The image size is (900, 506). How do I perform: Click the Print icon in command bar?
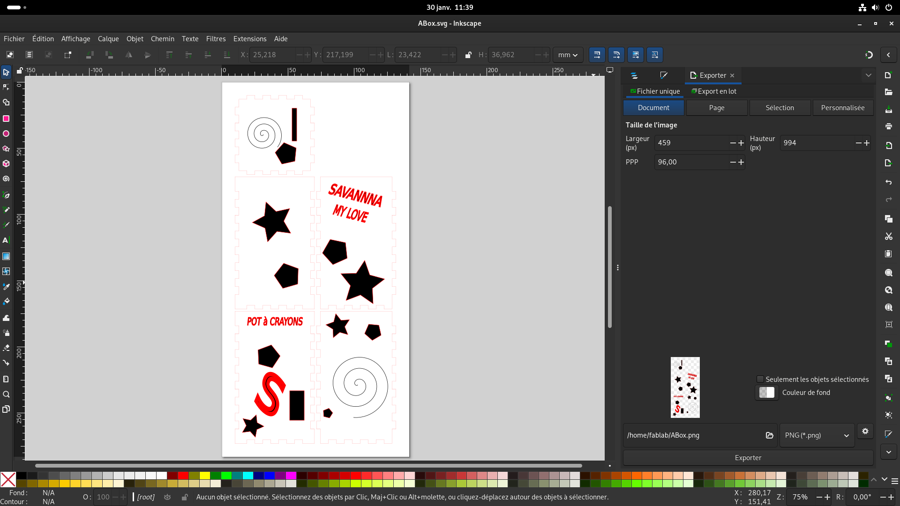click(888, 126)
